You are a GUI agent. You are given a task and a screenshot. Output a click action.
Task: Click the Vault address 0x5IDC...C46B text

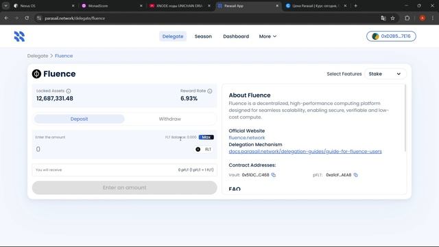click(255, 175)
